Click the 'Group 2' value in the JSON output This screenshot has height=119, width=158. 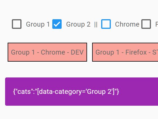point(99,92)
